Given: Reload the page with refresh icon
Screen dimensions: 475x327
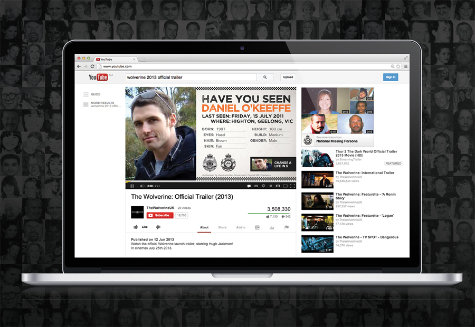Looking at the screenshot, I should coord(92,66).
